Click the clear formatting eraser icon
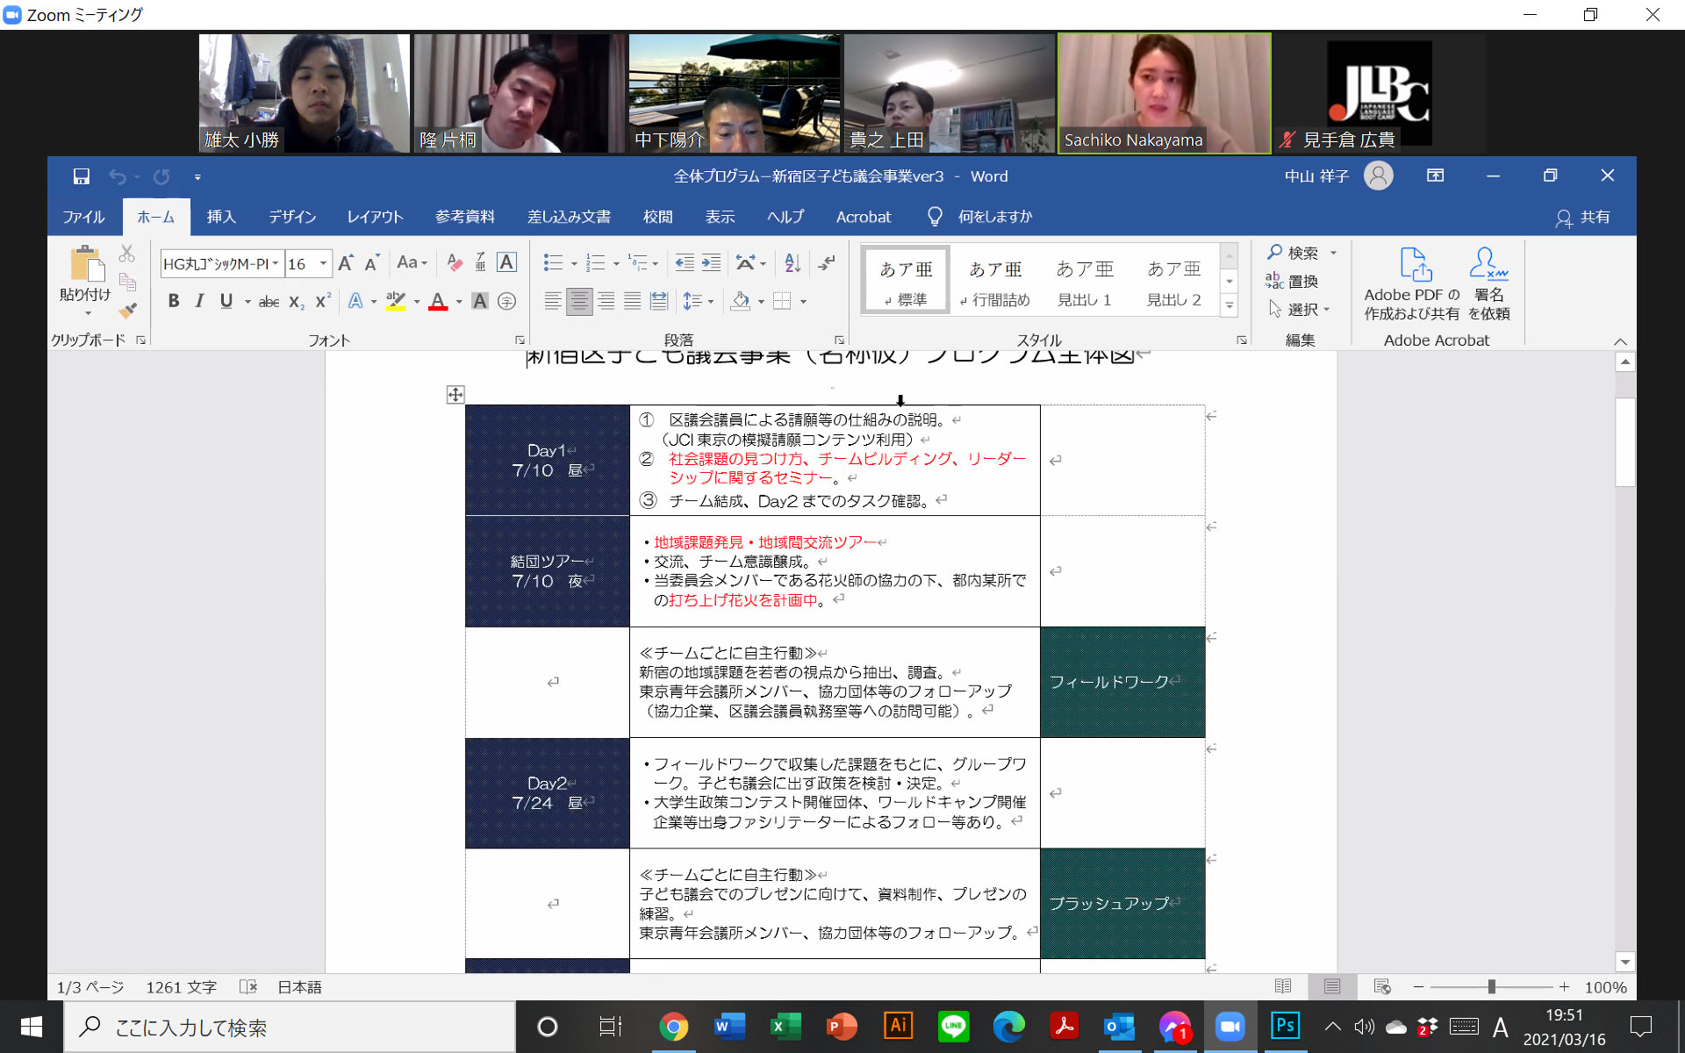 (454, 262)
